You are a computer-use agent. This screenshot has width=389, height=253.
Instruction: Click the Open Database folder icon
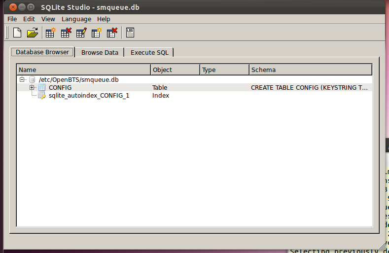[33, 33]
